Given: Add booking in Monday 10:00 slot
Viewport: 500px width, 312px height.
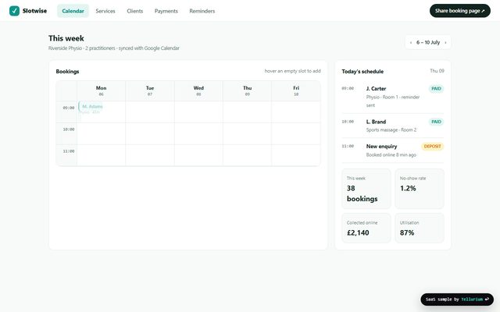Looking at the screenshot, I should point(101,133).
